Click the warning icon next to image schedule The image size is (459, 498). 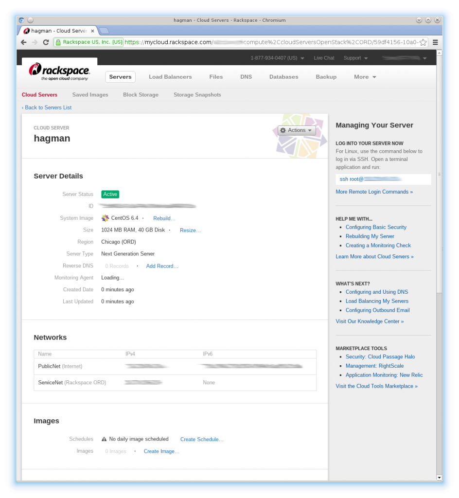point(104,439)
